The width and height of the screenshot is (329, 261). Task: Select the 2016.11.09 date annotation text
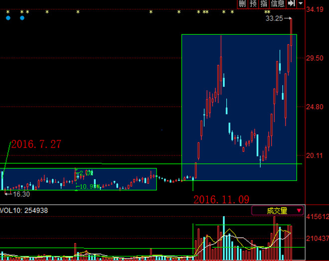pos(221,199)
